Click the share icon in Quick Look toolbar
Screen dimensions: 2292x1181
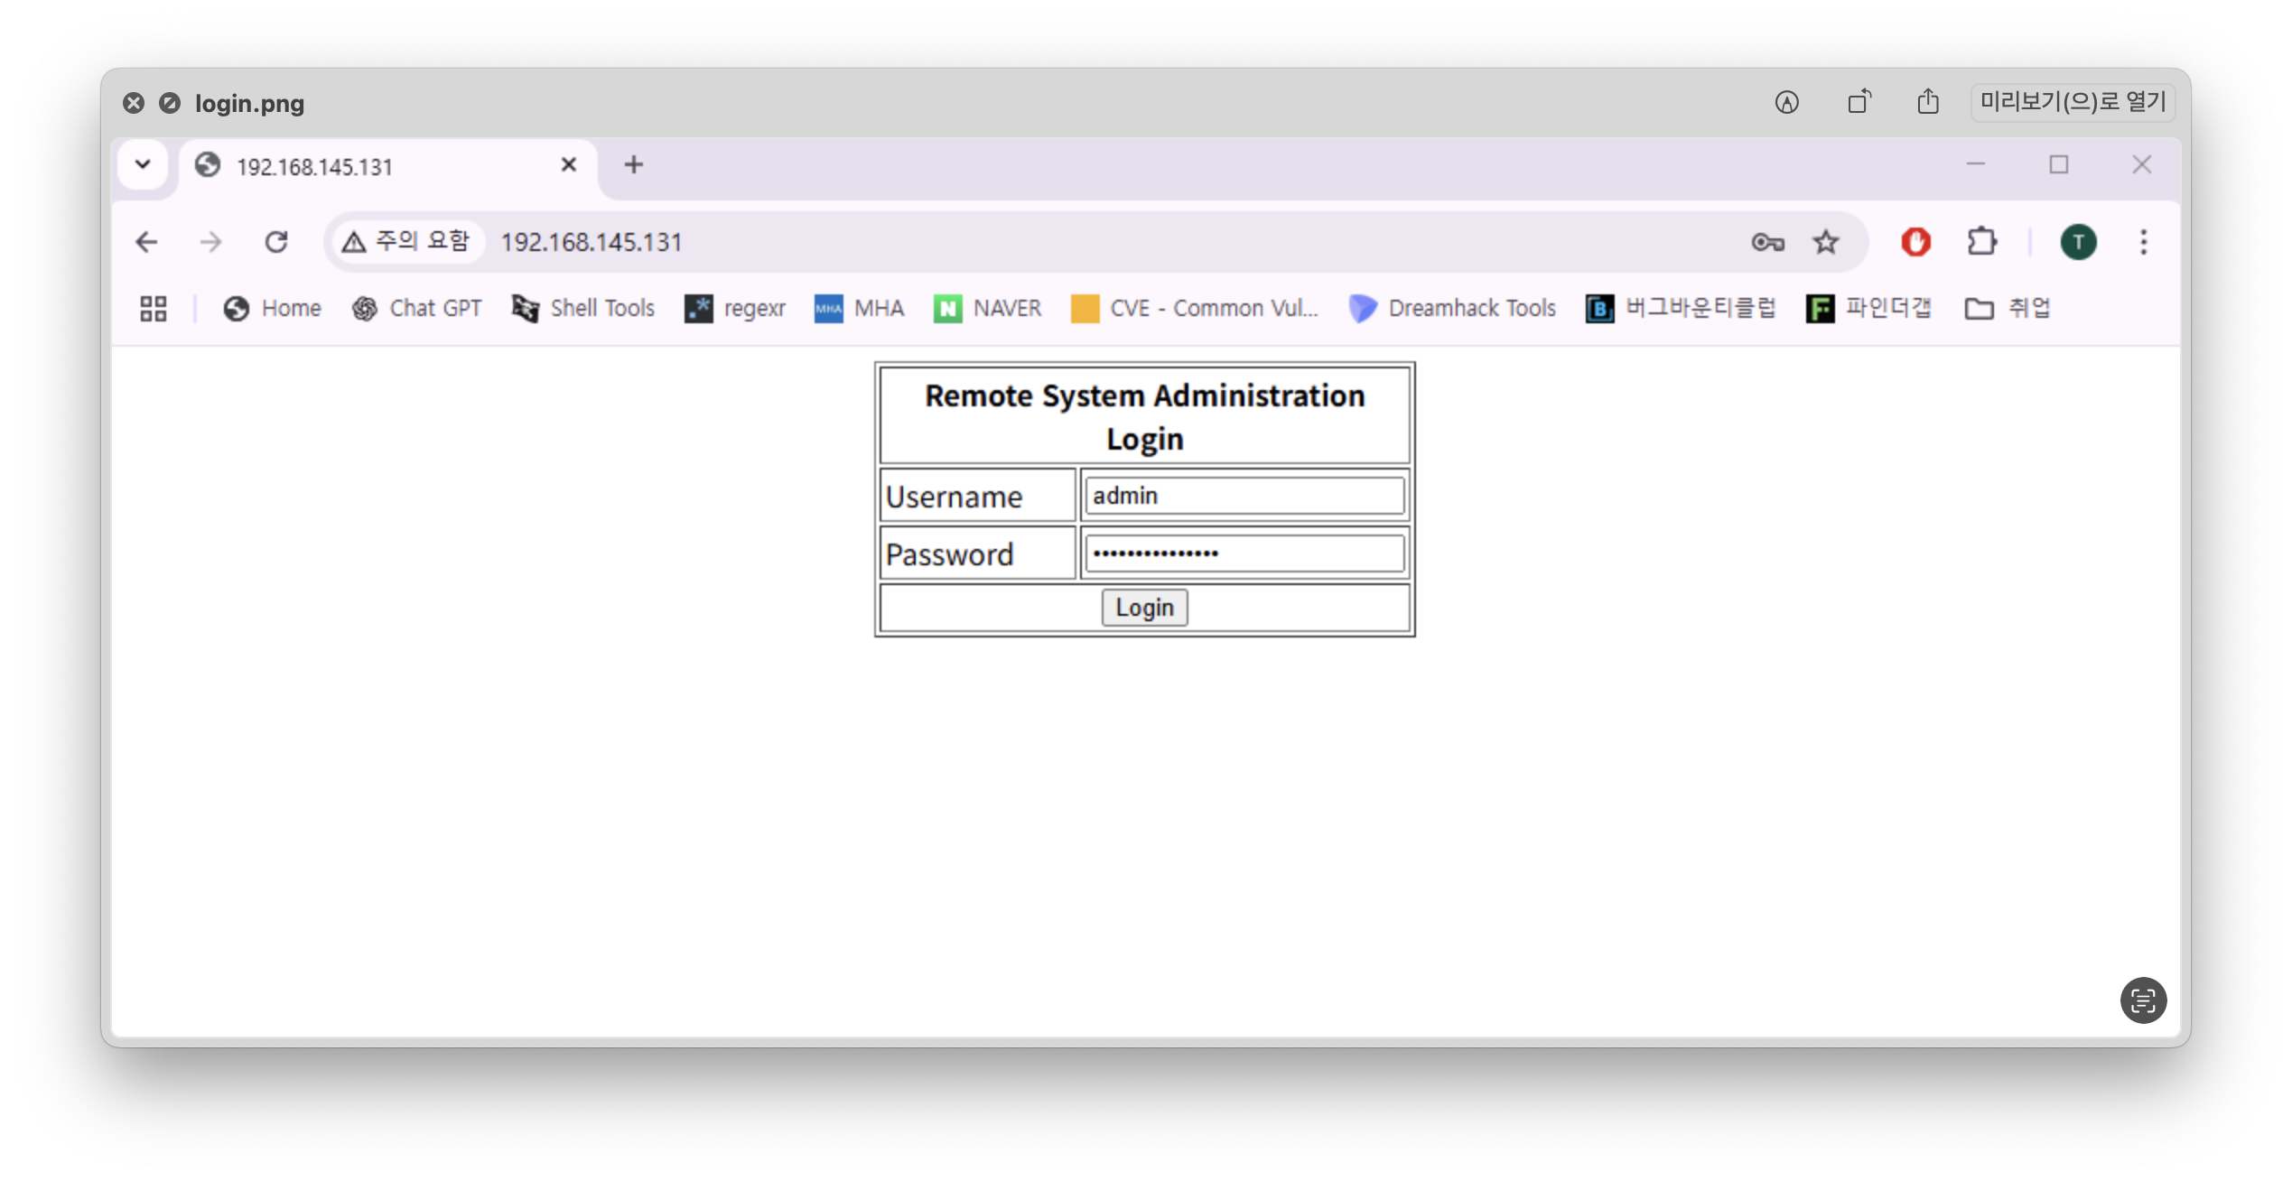[x=1928, y=102]
